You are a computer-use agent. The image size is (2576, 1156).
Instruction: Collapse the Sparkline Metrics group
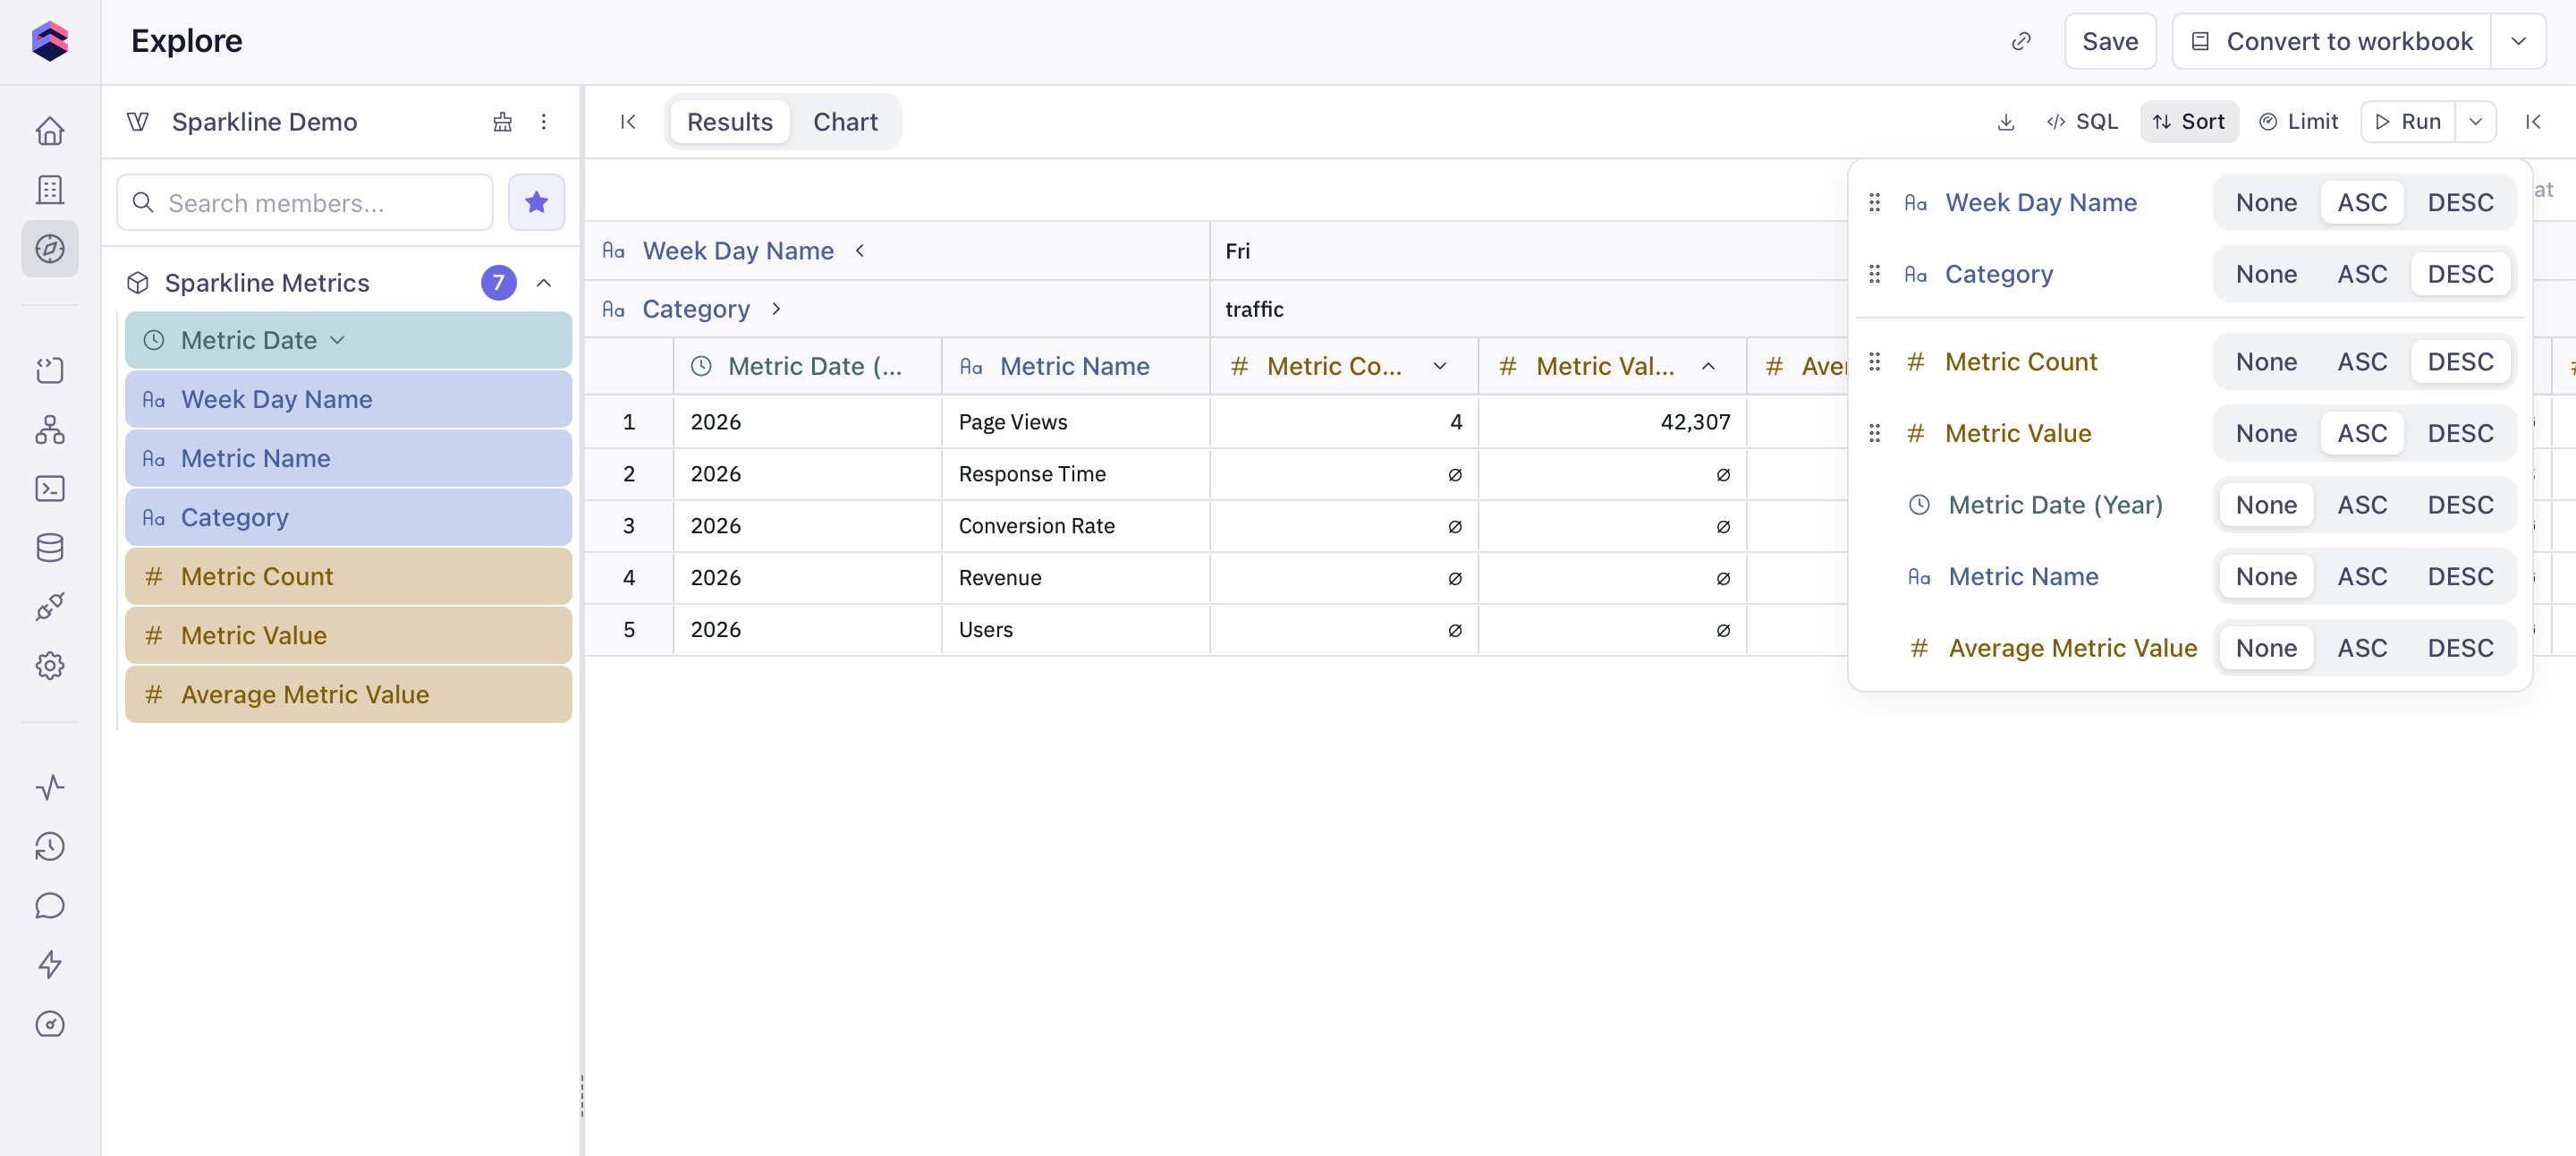click(544, 283)
